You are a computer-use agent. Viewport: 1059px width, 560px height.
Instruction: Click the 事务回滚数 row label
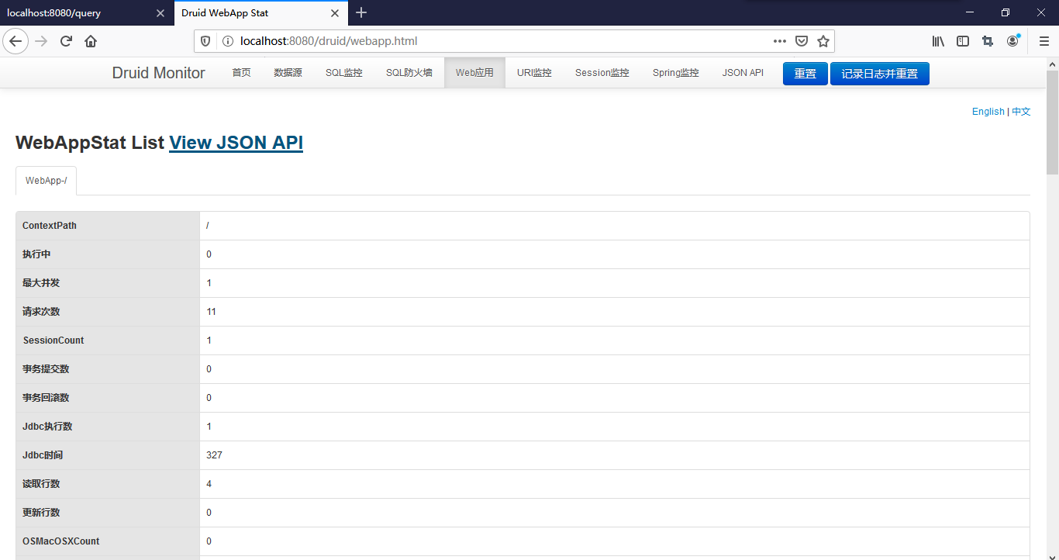46,398
